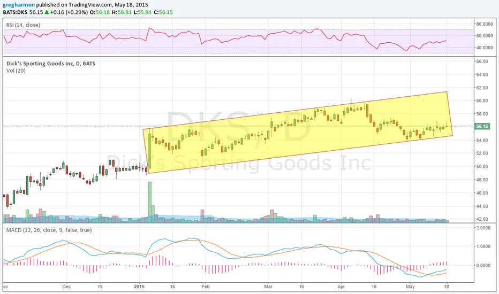
Task: Click the 42.00 price axis label
Action: (482, 219)
